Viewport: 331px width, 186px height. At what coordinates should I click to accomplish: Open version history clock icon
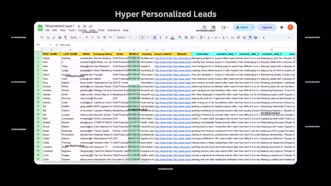point(204,27)
